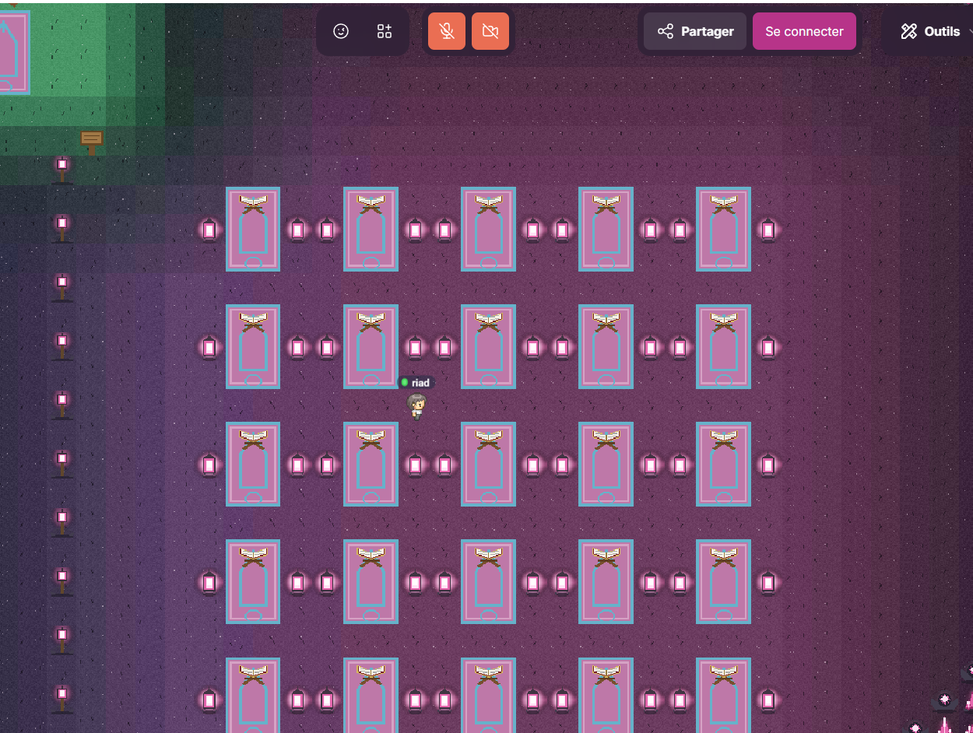Viewport: 973px width, 733px height.
Task: Click the topmost lamp post below the wooden sign
Action: 63,169
